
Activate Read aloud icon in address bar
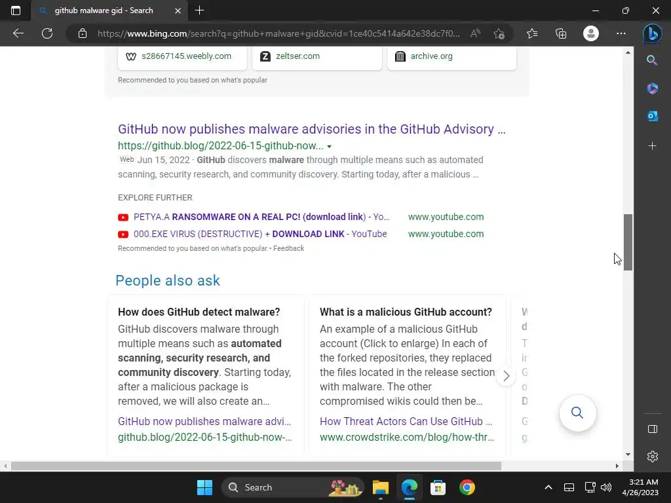[x=475, y=33]
